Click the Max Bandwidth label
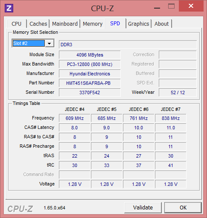The width and height of the screenshot is (207, 218). click(x=38, y=64)
